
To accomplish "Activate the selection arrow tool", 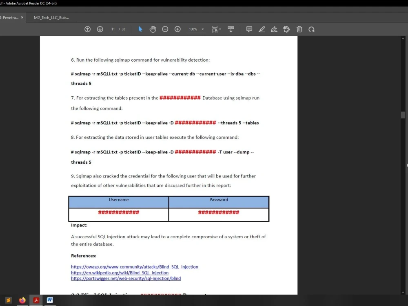I will click(140, 29).
